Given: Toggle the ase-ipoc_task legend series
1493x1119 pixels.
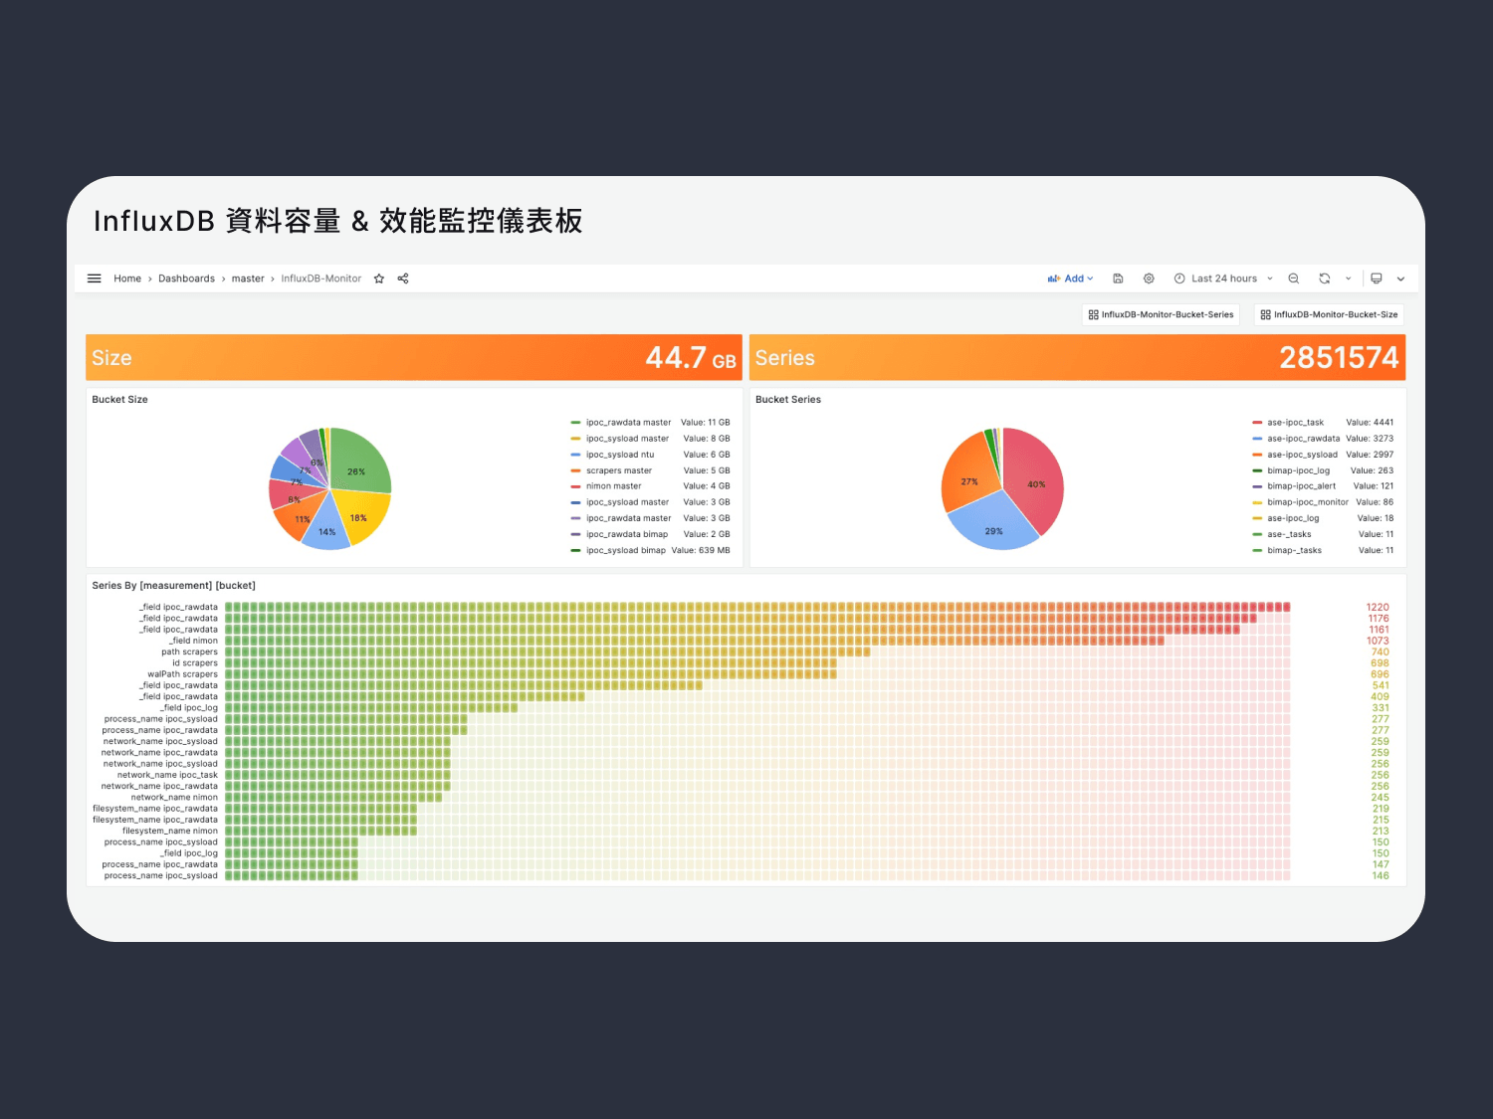Looking at the screenshot, I should pyautogui.click(x=1295, y=423).
